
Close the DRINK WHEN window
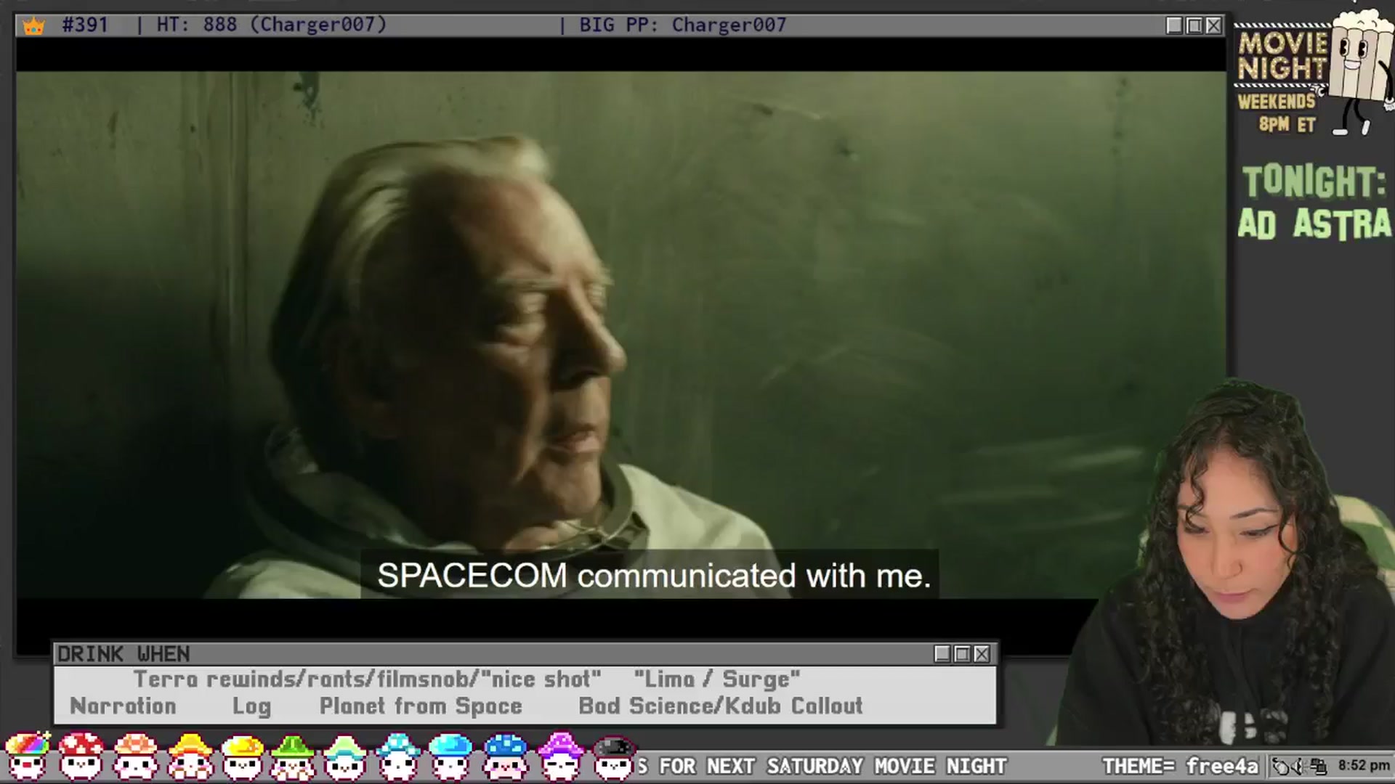(982, 654)
